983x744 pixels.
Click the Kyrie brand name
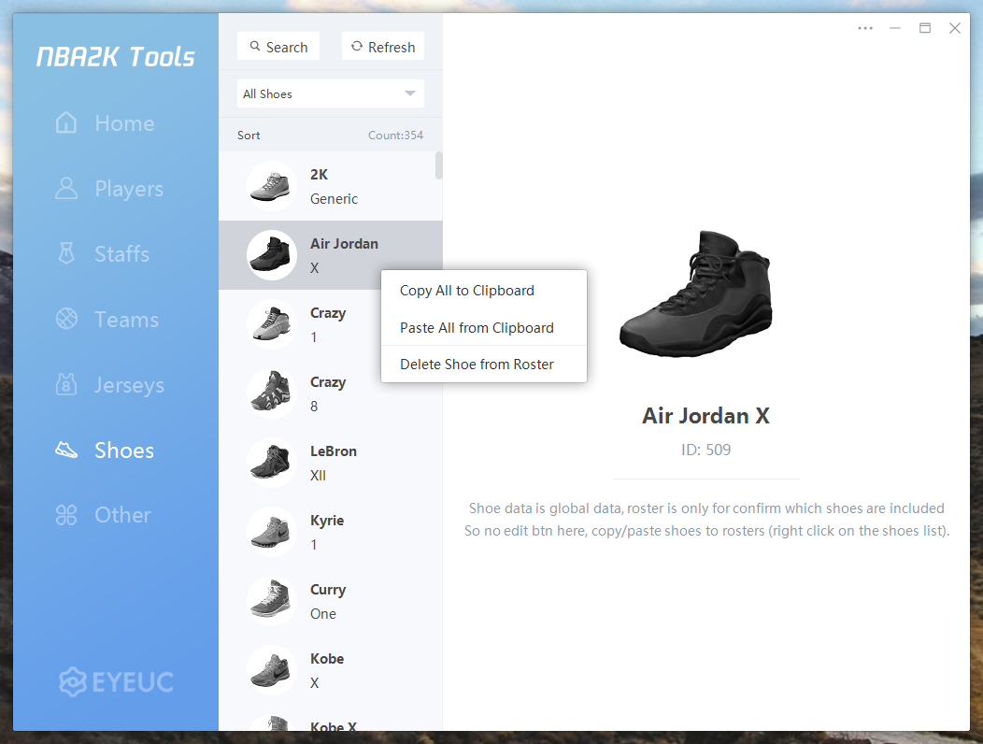[x=327, y=521]
